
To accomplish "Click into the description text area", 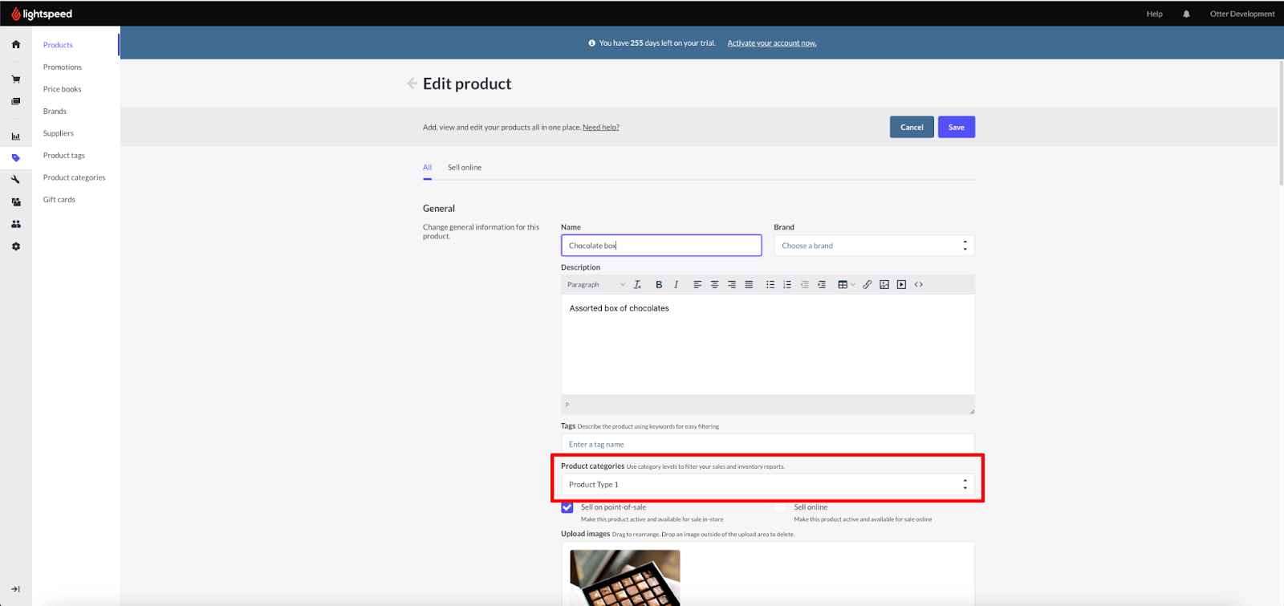I will (x=767, y=344).
